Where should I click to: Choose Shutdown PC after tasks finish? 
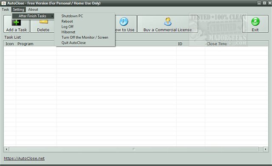[72, 16]
